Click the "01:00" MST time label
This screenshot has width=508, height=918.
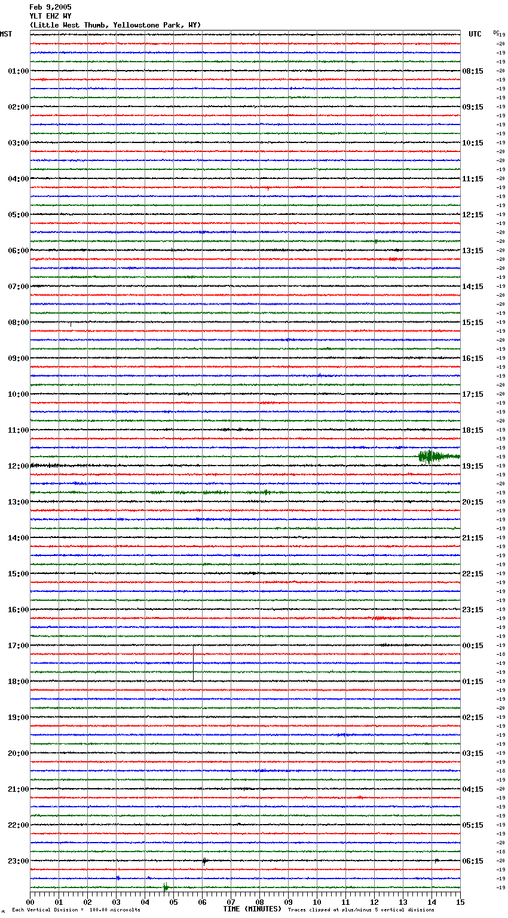click(x=19, y=71)
